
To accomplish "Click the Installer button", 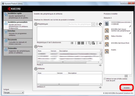I will coord(127,88).
